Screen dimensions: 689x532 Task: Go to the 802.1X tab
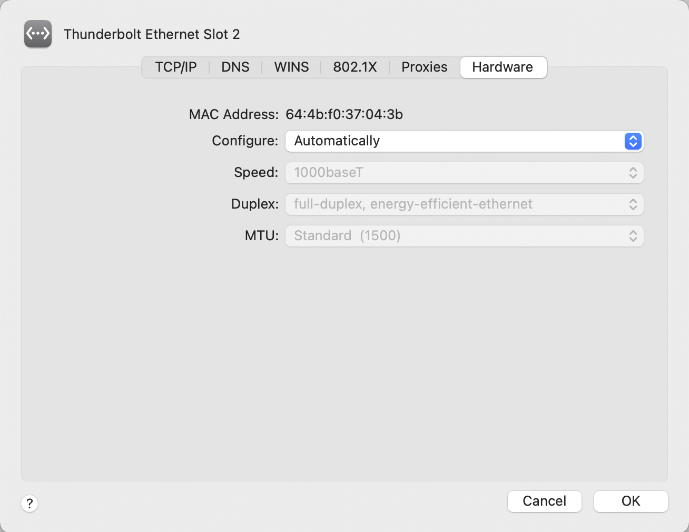point(355,67)
